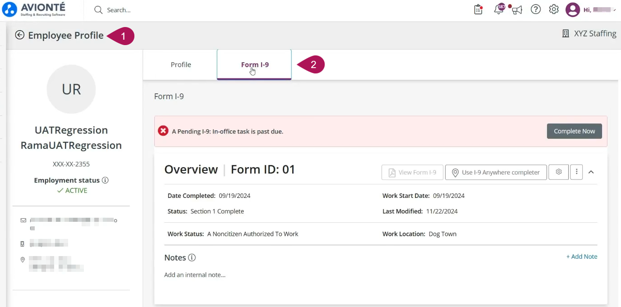Click the XYZ Staffing company name
This screenshot has width=621, height=307.
(x=595, y=34)
